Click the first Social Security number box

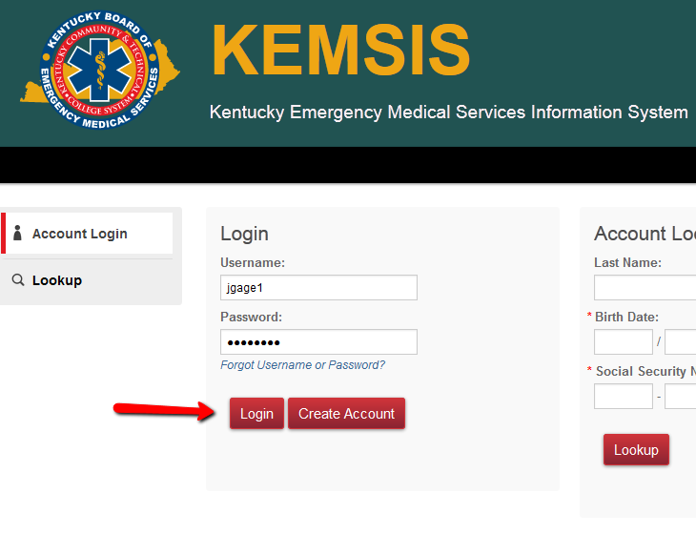(x=624, y=396)
